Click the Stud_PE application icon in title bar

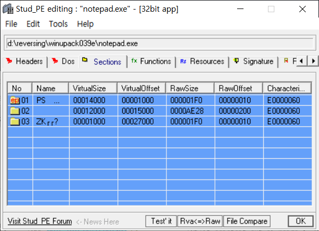pos(8,9)
